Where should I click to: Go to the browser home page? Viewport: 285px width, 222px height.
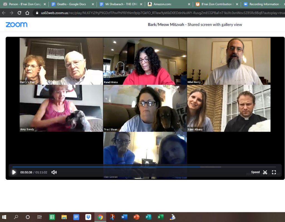(x=27, y=13)
